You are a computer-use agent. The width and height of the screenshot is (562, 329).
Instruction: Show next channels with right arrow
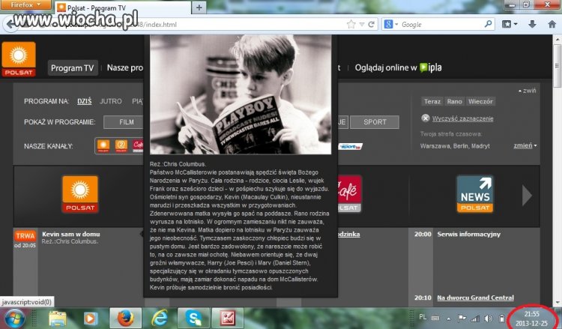pyautogui.click(x=527, y=196)
